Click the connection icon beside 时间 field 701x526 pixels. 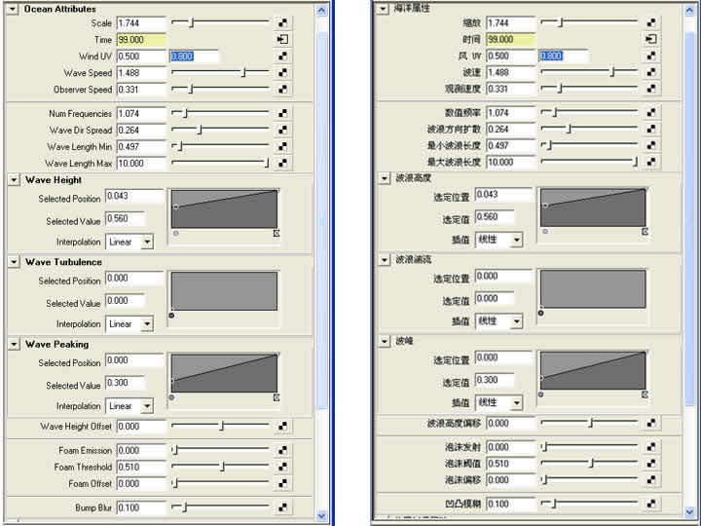coord(651,39)
